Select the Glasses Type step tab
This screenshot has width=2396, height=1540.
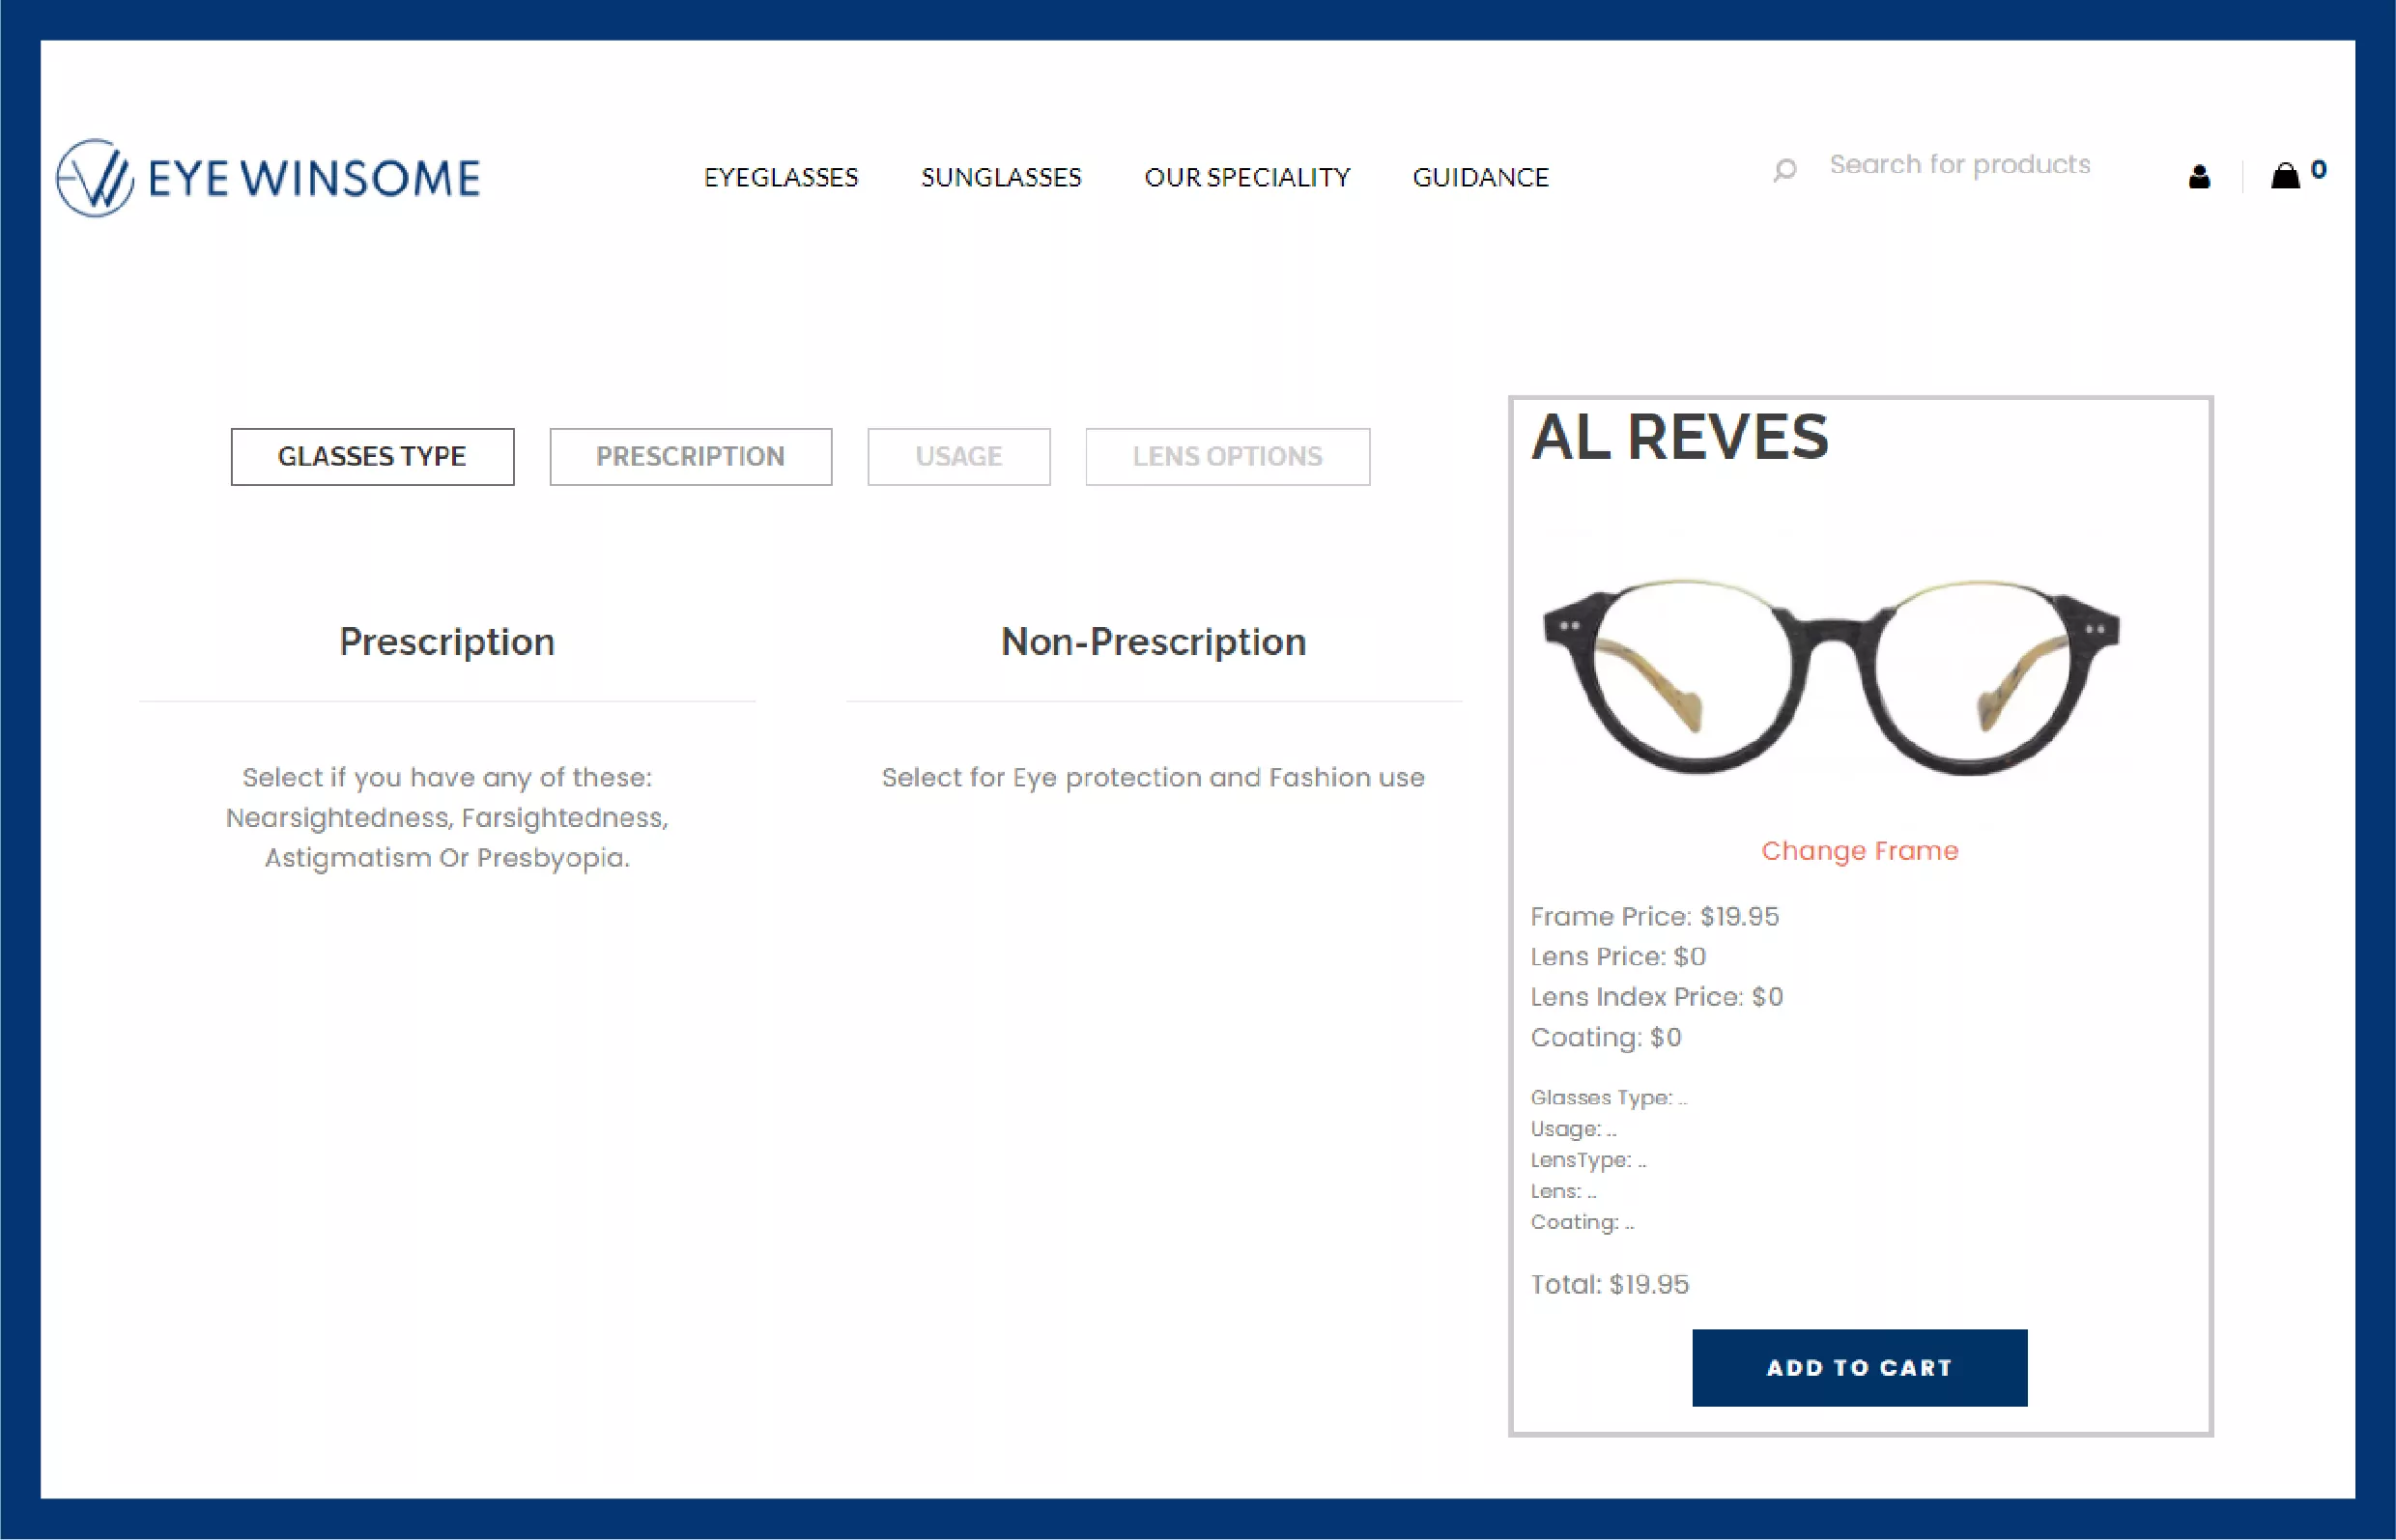click(x=372, y=457)
